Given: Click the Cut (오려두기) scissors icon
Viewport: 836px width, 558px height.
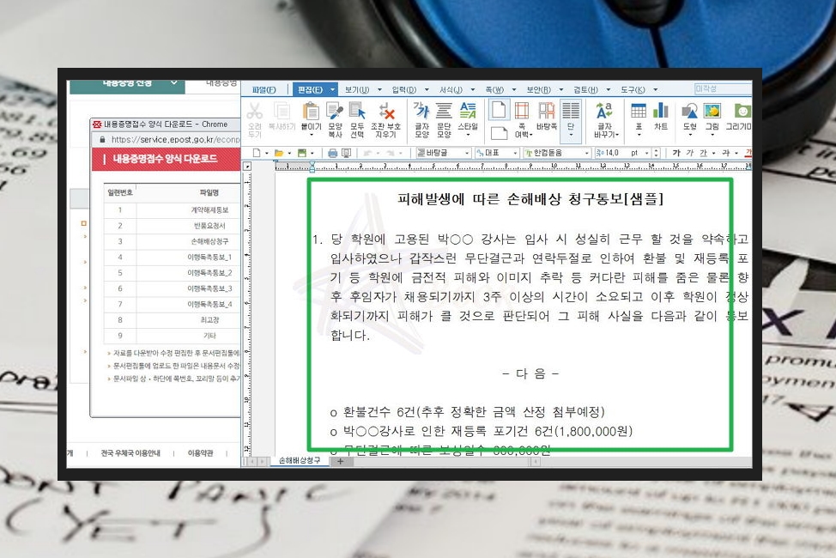Looking at the screenshot, I should coord(254,112).
